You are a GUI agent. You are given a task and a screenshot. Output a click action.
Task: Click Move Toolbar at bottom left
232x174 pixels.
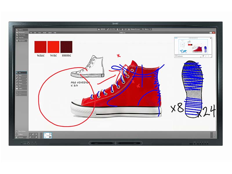point(21,131)
